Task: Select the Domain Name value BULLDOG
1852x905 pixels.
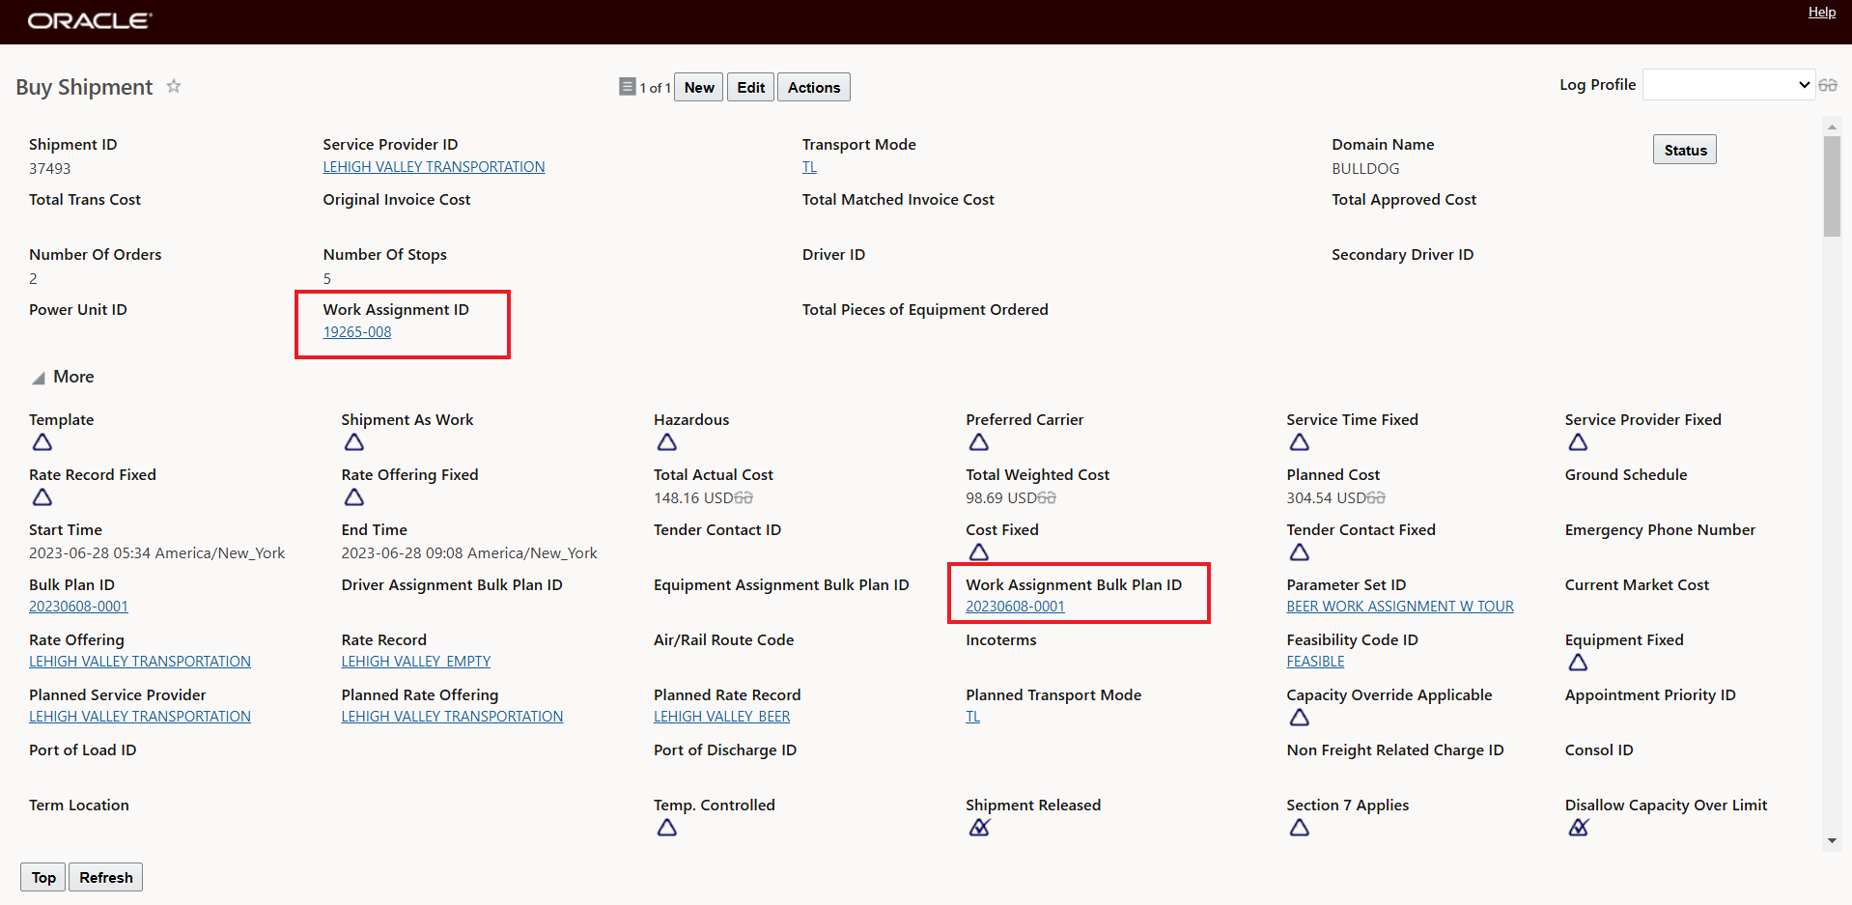Action: click(1365, 168)
